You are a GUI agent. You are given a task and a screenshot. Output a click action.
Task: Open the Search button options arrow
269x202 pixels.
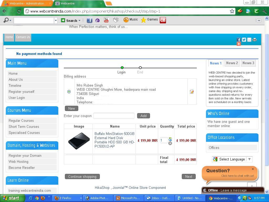click(x=79, y=21)
